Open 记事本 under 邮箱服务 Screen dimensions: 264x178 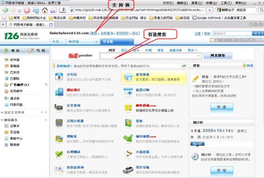click(x=15, y=126)
